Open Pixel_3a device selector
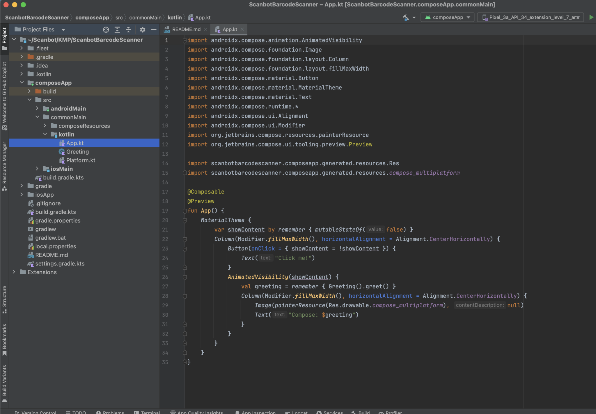Viewport: 596px width, 414px height. 530,17
